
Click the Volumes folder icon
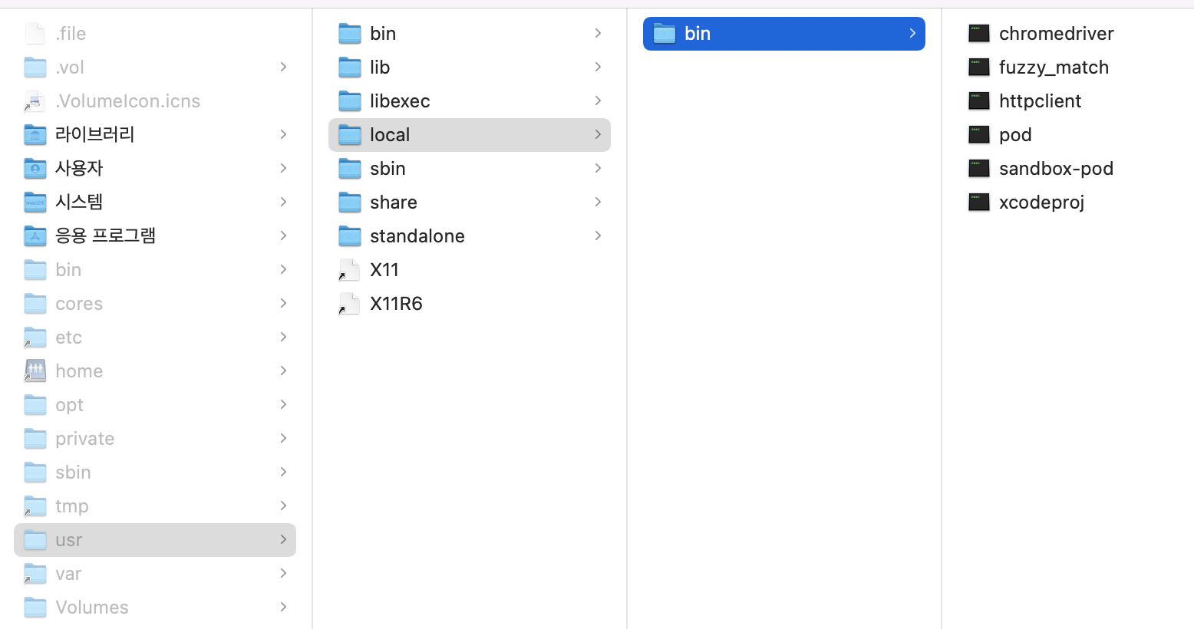tap(35, 607)
